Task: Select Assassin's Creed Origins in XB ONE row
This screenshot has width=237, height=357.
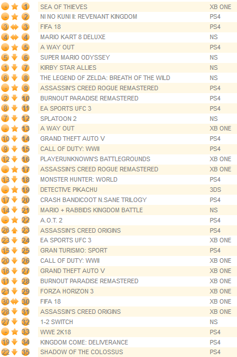Action: click(x=81, y=312)
